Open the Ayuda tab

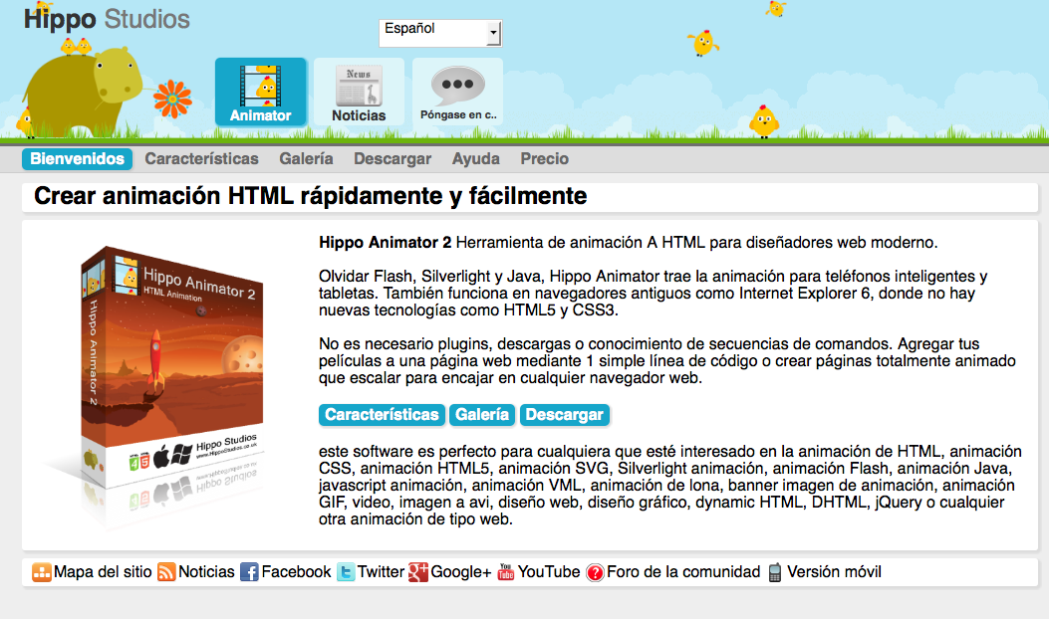click(x=475, y=159)
